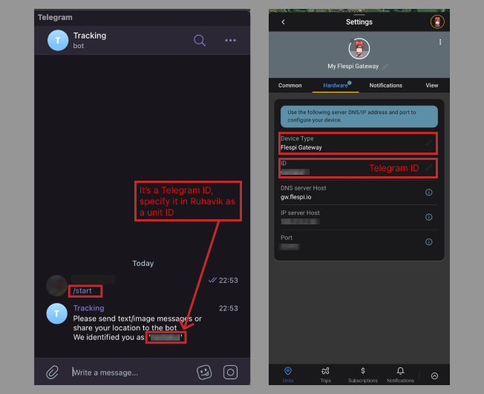Click the 'gw.flespi.io' DNS host value
Viewport: 484px width, 394px height.
pyautogui.click(x=295, y=197)
